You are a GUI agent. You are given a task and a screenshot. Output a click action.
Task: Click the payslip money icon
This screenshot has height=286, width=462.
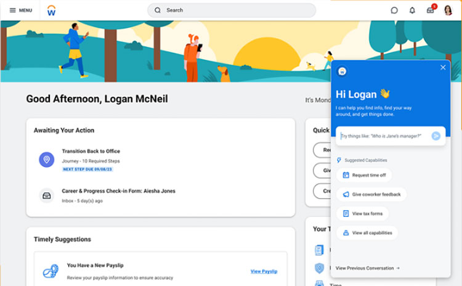[50, 271]
